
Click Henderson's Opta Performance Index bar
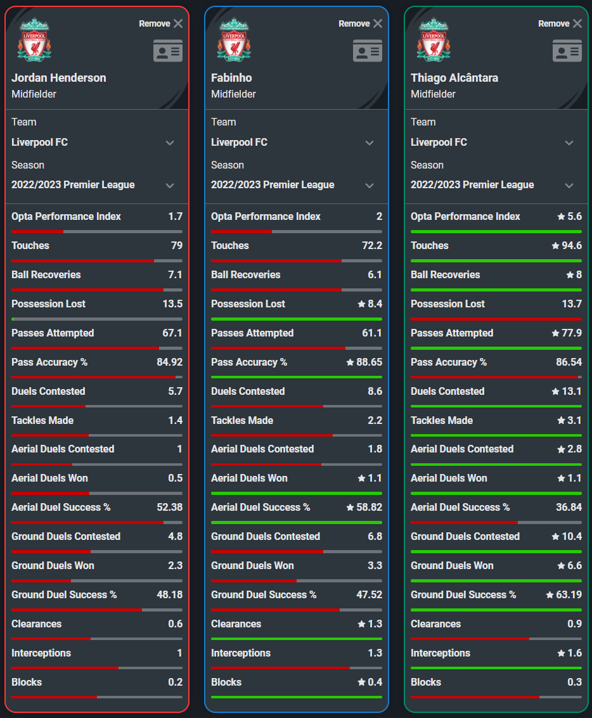[x=97, y=232]
